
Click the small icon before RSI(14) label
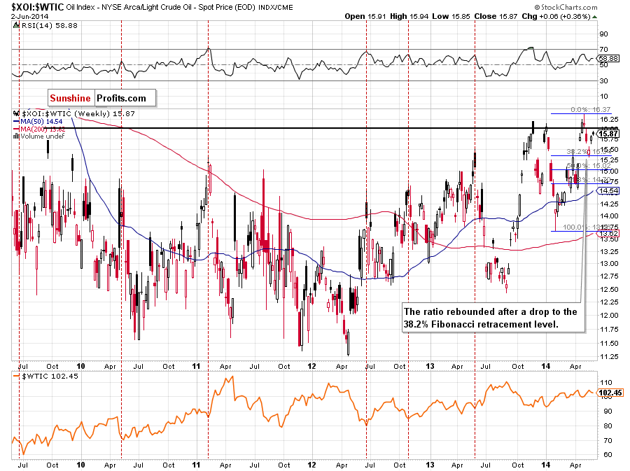pos(15,25)
